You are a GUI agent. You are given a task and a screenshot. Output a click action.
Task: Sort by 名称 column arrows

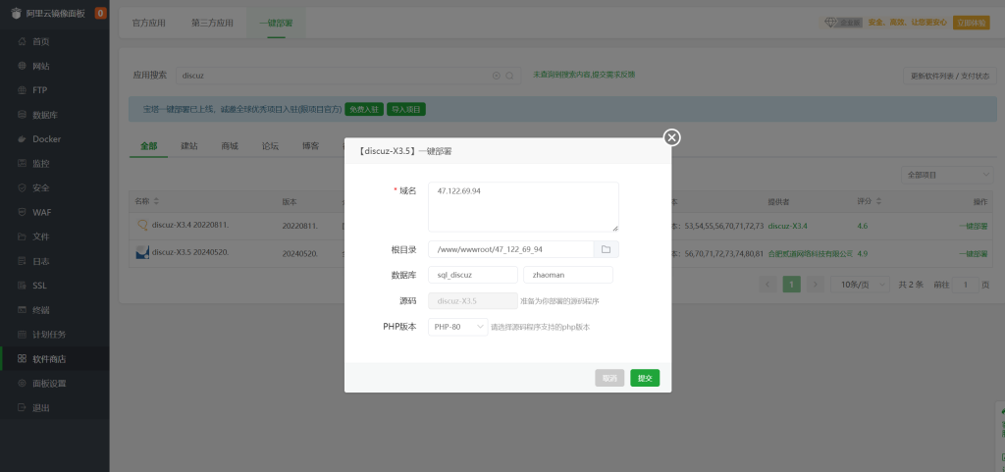(x=156, y=201)
